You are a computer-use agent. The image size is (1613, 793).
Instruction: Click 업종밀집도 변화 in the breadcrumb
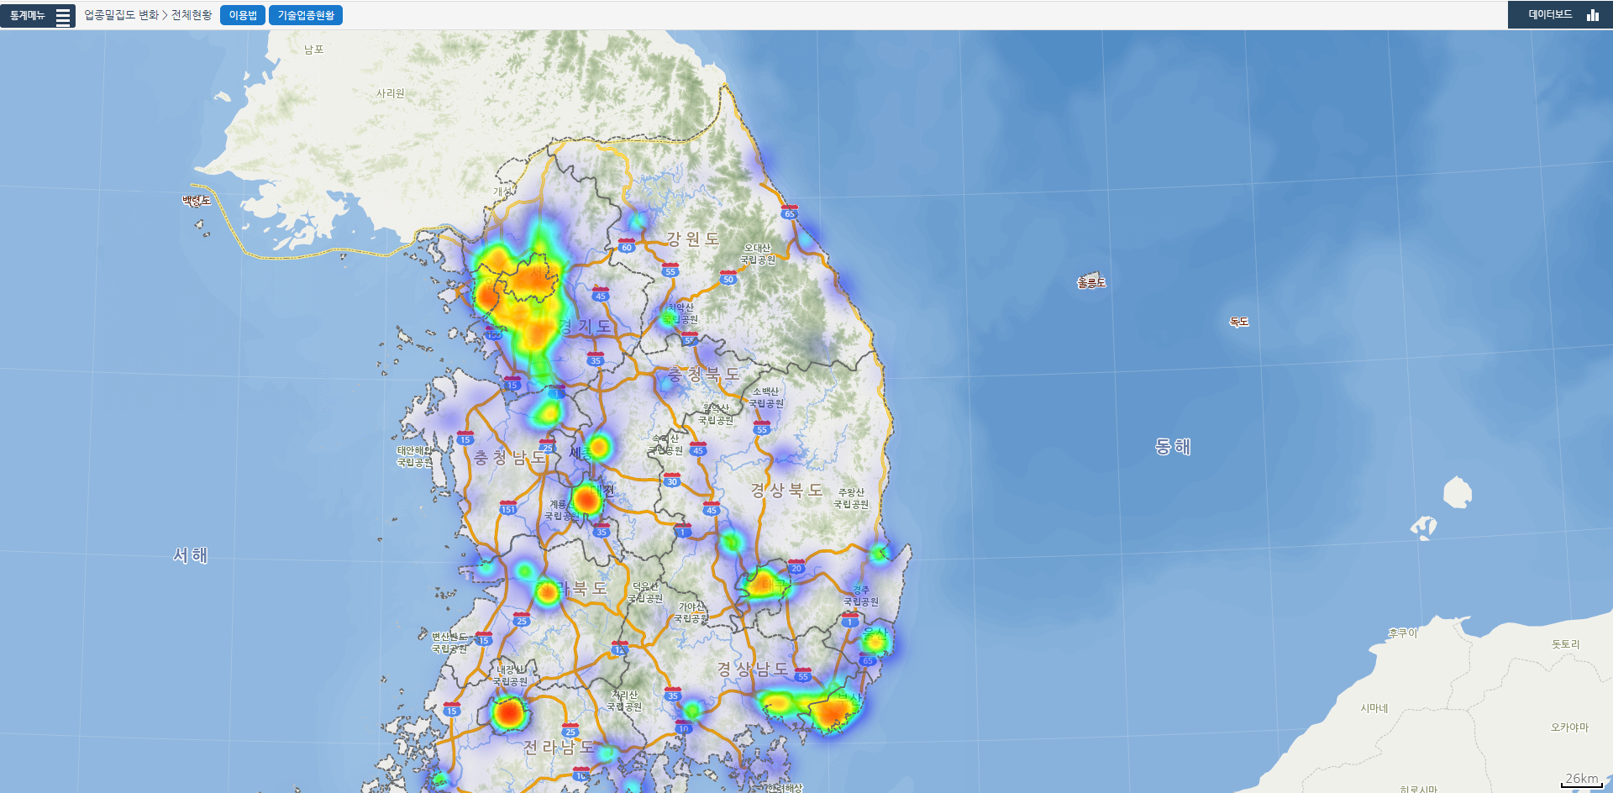[121, 15]
